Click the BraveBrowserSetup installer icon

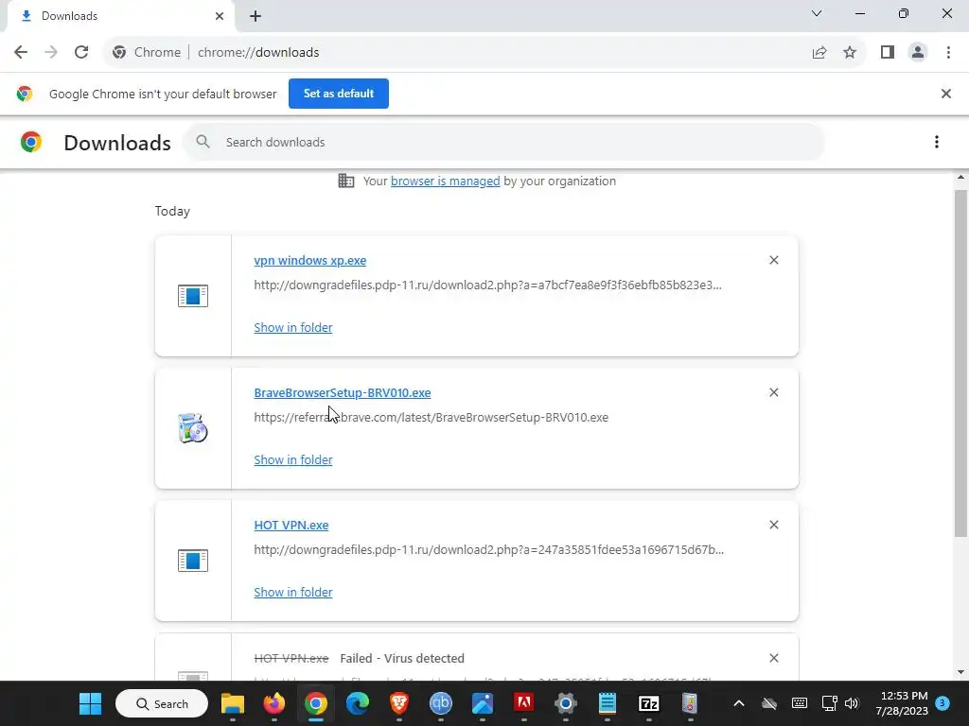(193, 428)
